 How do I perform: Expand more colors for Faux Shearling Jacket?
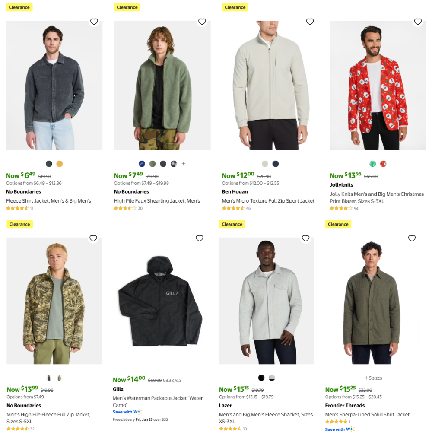point(184,164)
